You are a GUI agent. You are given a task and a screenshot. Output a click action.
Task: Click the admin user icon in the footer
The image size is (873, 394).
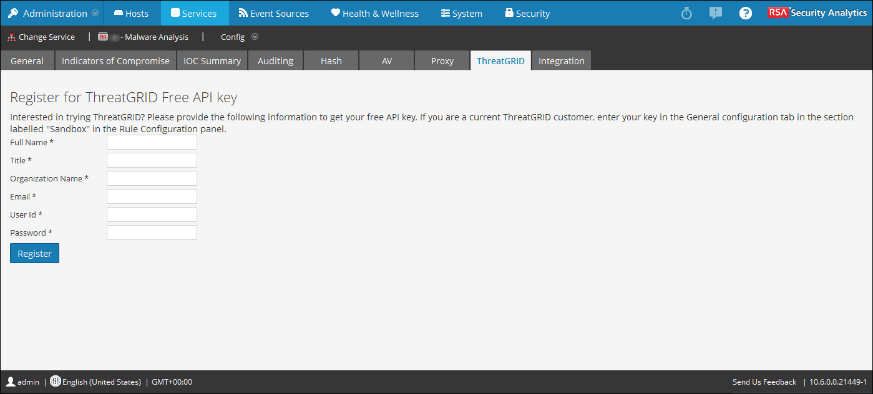pos(9,382)
